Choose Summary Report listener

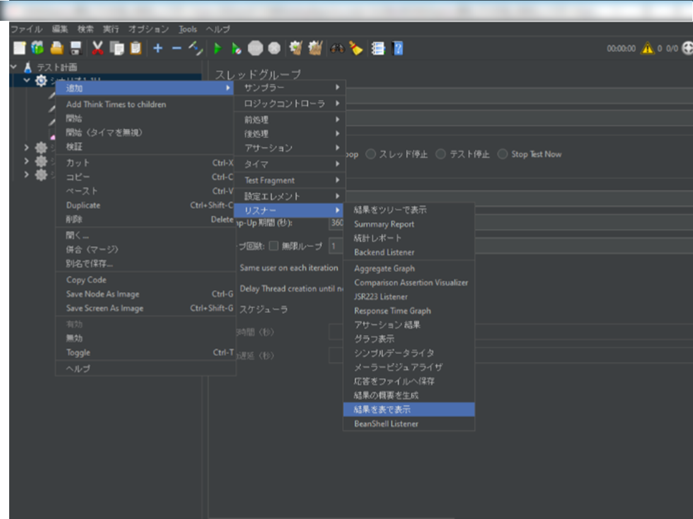[x=409, y=224]
